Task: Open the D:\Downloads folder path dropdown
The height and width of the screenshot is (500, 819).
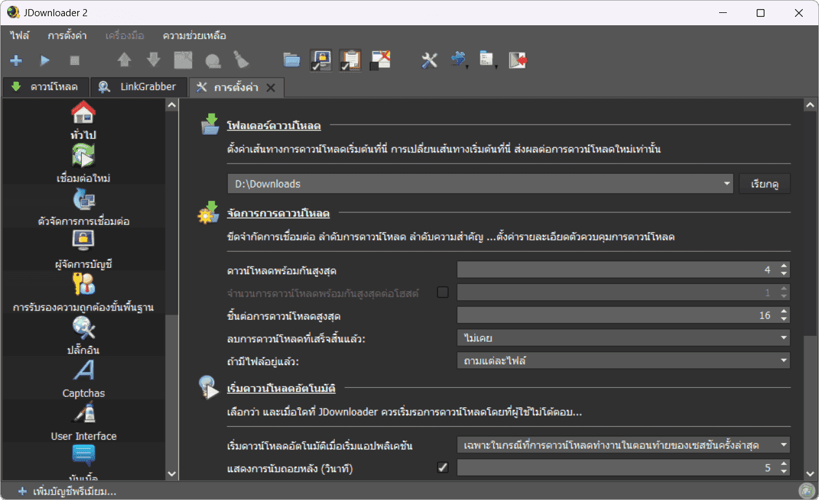Action: [x=727, y=184]
